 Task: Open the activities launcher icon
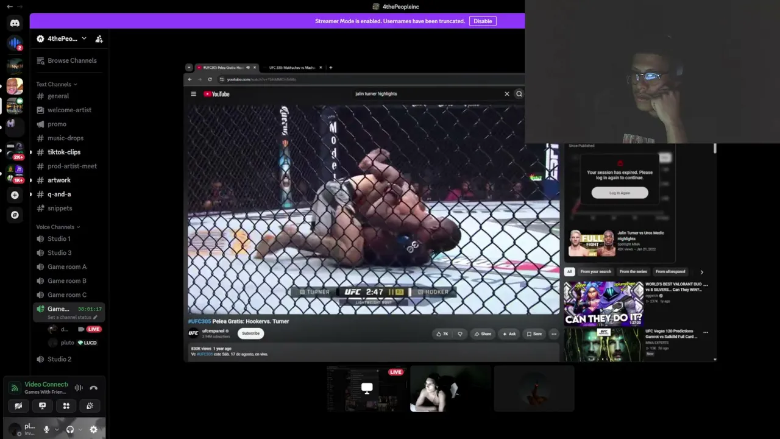click(66, 405)
